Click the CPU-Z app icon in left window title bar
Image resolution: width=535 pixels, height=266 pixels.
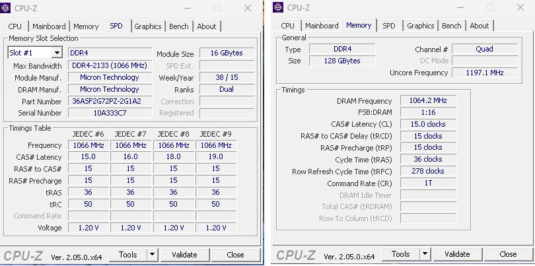tap(5, 7)
